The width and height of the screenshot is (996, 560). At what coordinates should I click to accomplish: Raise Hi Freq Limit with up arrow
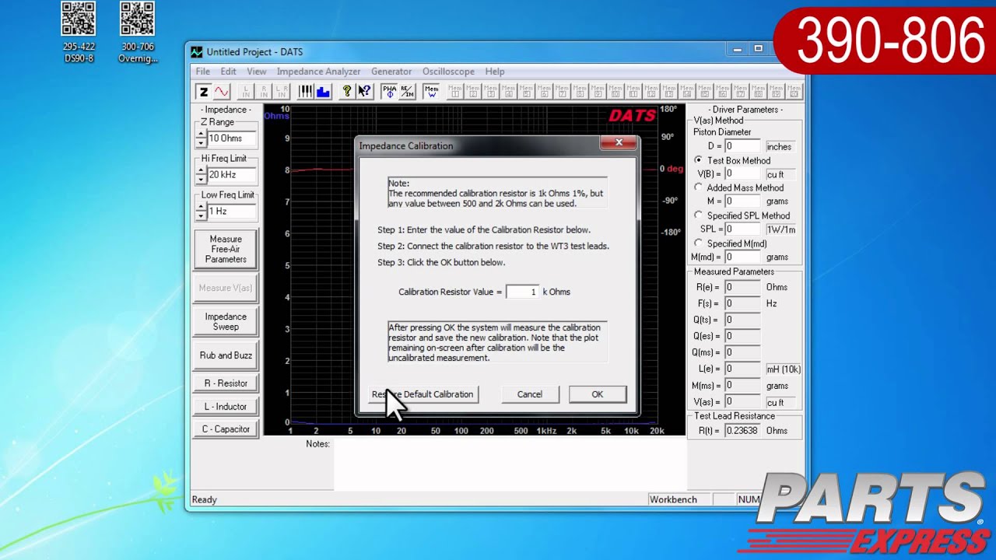pos(201,171)
